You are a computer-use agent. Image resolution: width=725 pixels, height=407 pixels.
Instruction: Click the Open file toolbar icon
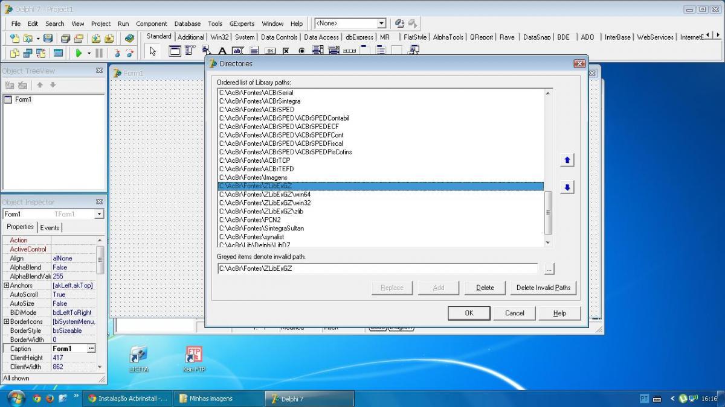[28, 38]
